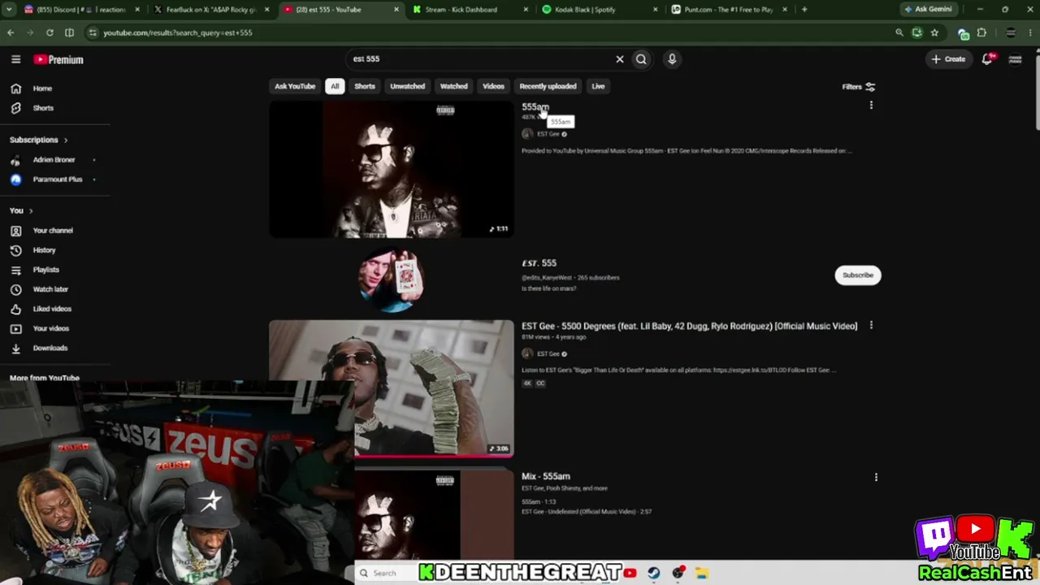Viewport: 1040px width, 585px height.
Task: Switch to the Stream - Kick Dashboard tab
Action: point(470,10)
